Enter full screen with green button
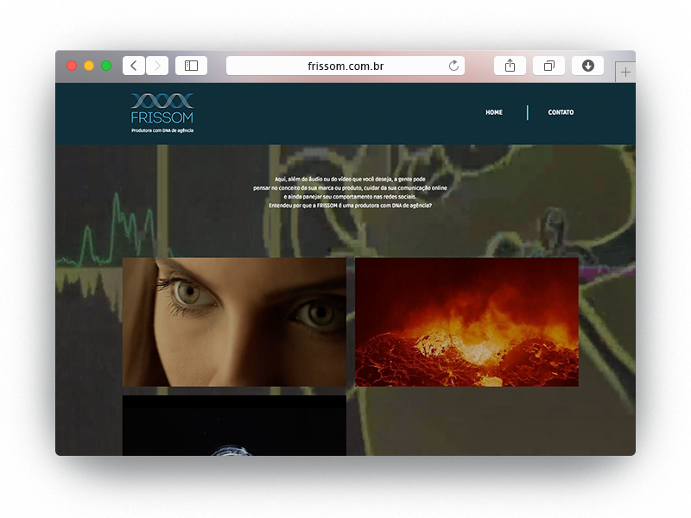The width and height of the screenshot is (691, 518). pos(106,66)
